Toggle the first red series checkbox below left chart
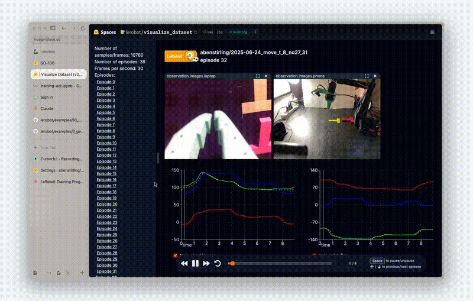The height and width of the screenshot is (301, 473). pyautogui.click(x=175, y=255)
